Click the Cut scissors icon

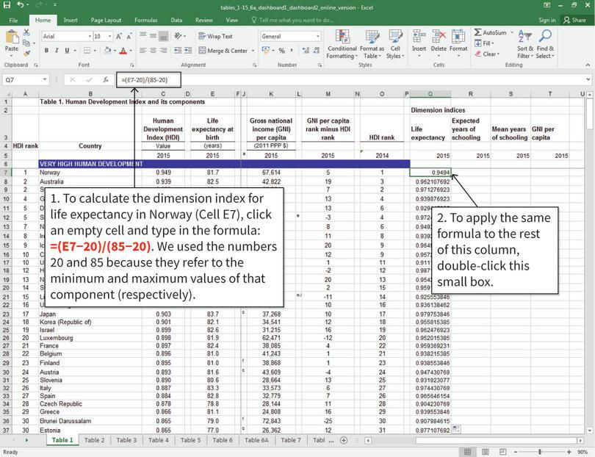pyautogui.click(x=26, y=32)
